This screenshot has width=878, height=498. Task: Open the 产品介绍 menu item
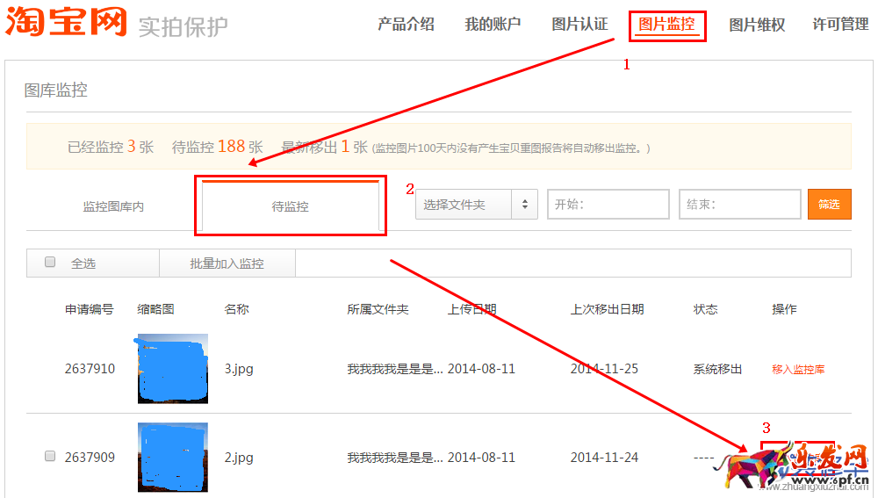[x=406, y=25]
